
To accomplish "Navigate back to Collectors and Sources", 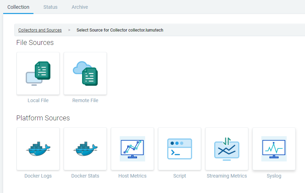I will point(40,30).
